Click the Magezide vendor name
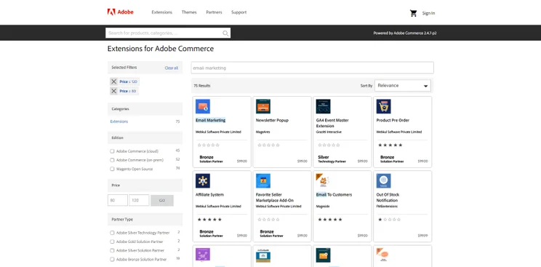 pyautogui.click(x=323, y=206)
